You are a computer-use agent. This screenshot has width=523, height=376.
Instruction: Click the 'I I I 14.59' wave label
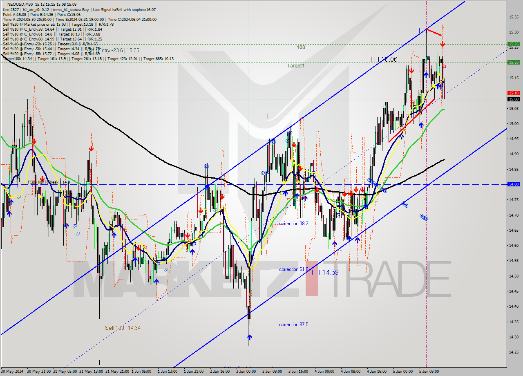coord(325,272)
